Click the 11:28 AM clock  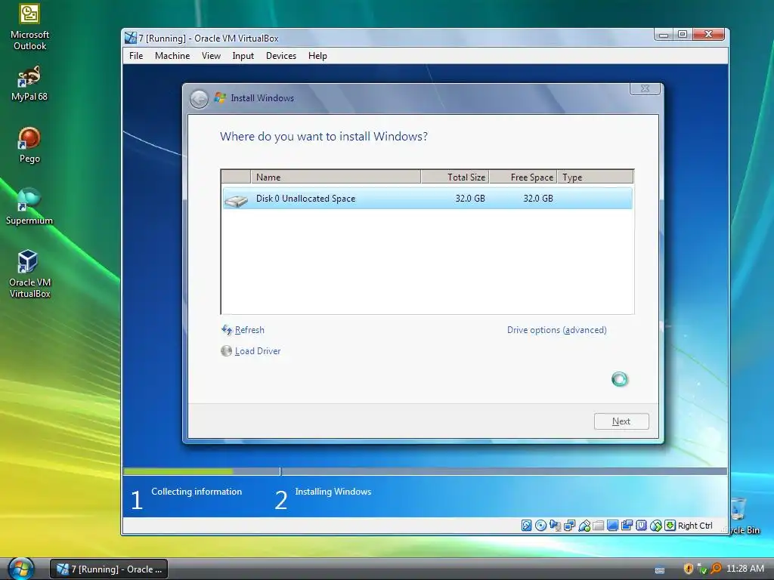[745, 569]
